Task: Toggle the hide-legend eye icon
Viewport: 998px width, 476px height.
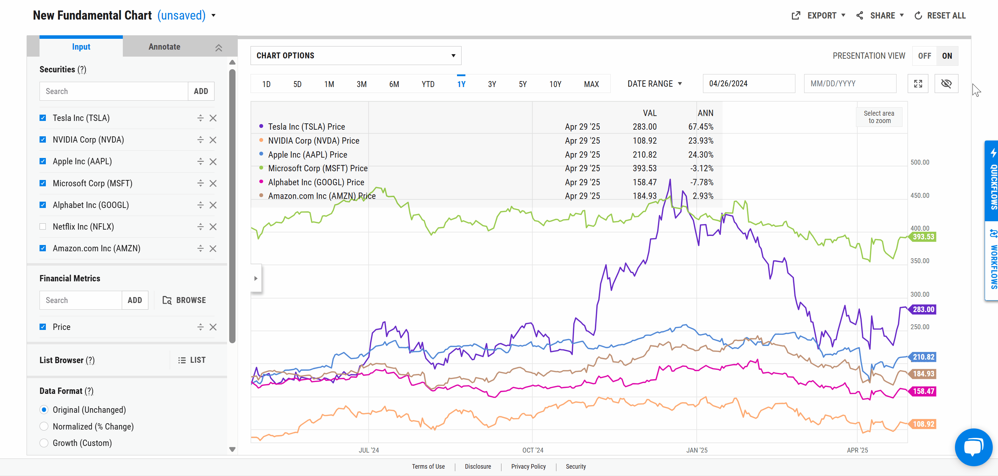Action: coord(946,84)
